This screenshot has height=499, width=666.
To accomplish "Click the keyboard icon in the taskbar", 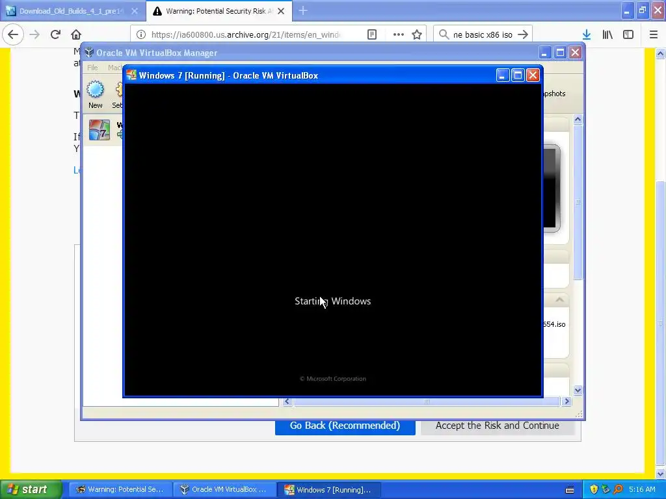I will pos(570,490).
